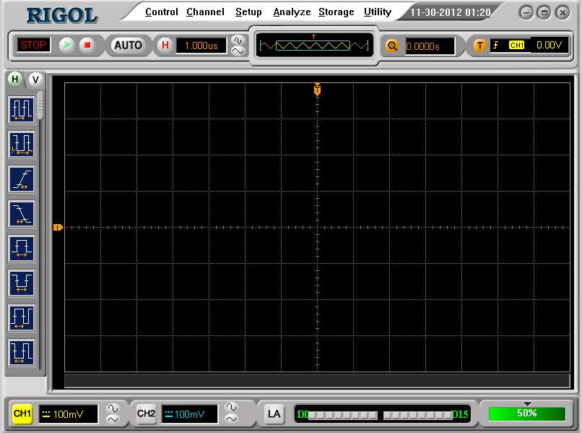Image resolution: width=582 pixels, height=433 pixels.
Task: Click the STOP status button
Action: coord(32,45)
